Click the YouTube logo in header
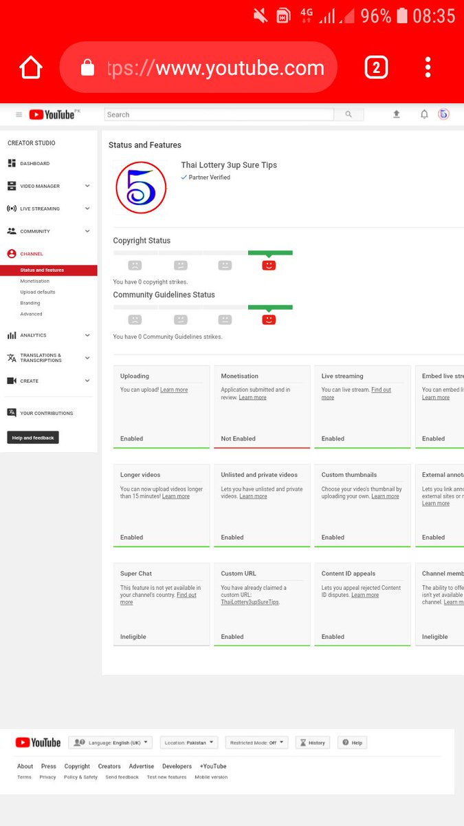The width and height of the screenshot is (464, 826). point(52,115)
